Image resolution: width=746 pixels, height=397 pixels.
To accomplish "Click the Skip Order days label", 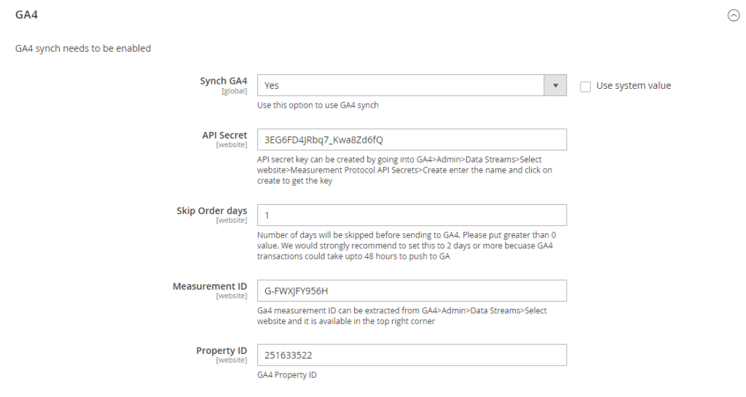I will [x=211, y=211].
